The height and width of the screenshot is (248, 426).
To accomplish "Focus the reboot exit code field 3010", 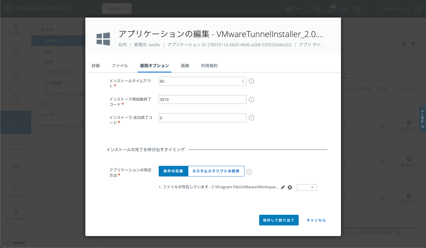I will tap(202, 99).
